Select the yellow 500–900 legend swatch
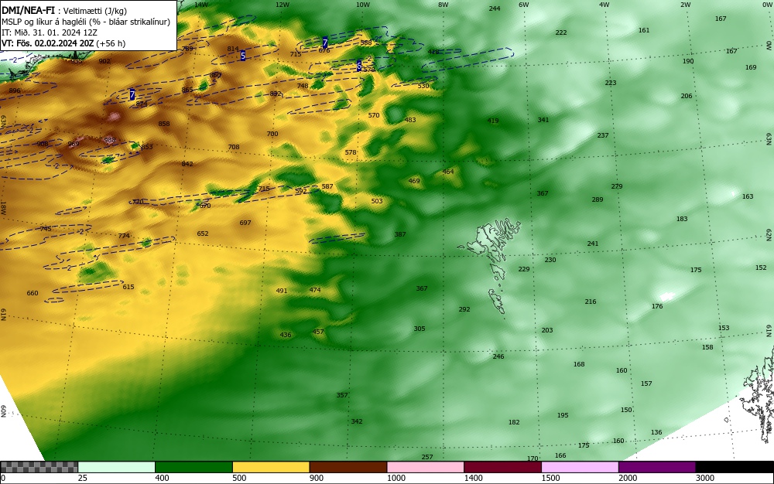 [271, 467]
